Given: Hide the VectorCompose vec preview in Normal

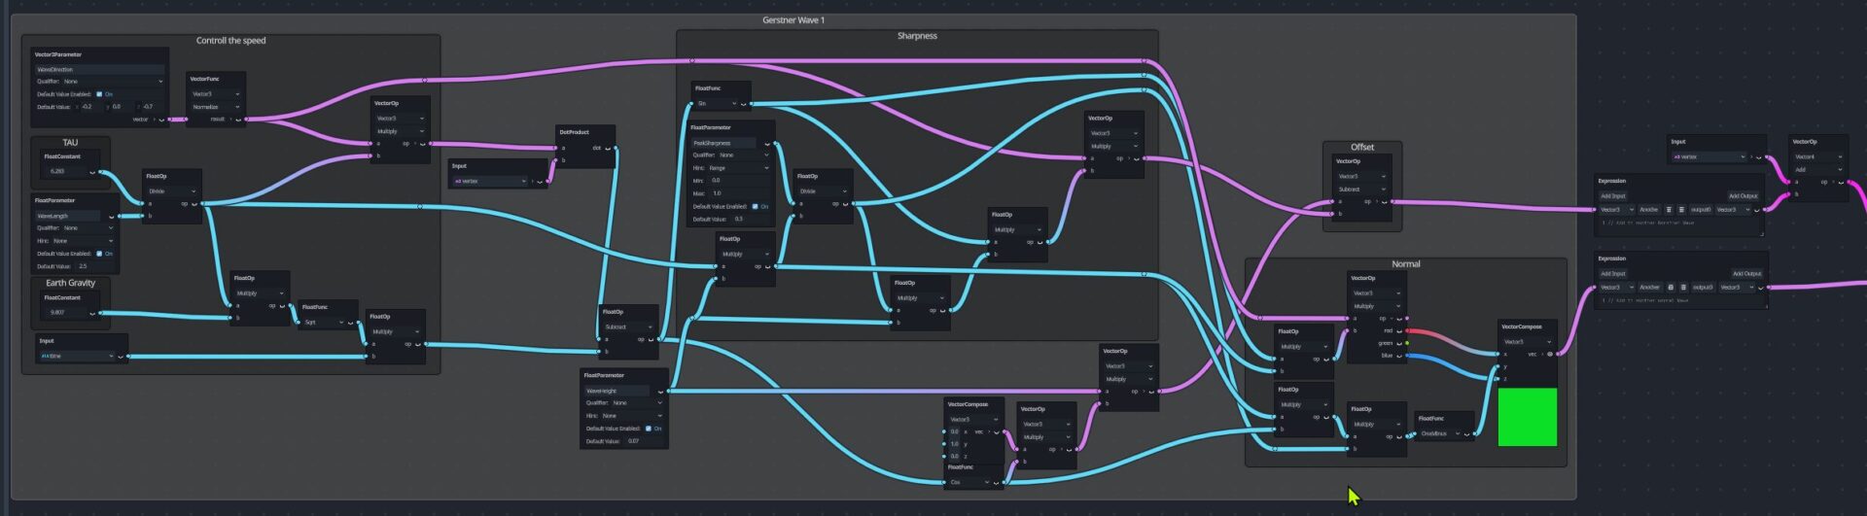Looking at the screenshot, I should tap(1550, 354).
